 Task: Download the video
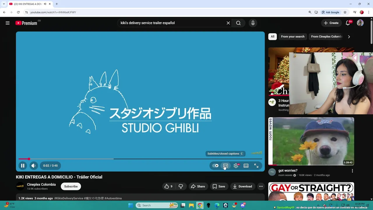pyautogui.click(x=242, y=186)
